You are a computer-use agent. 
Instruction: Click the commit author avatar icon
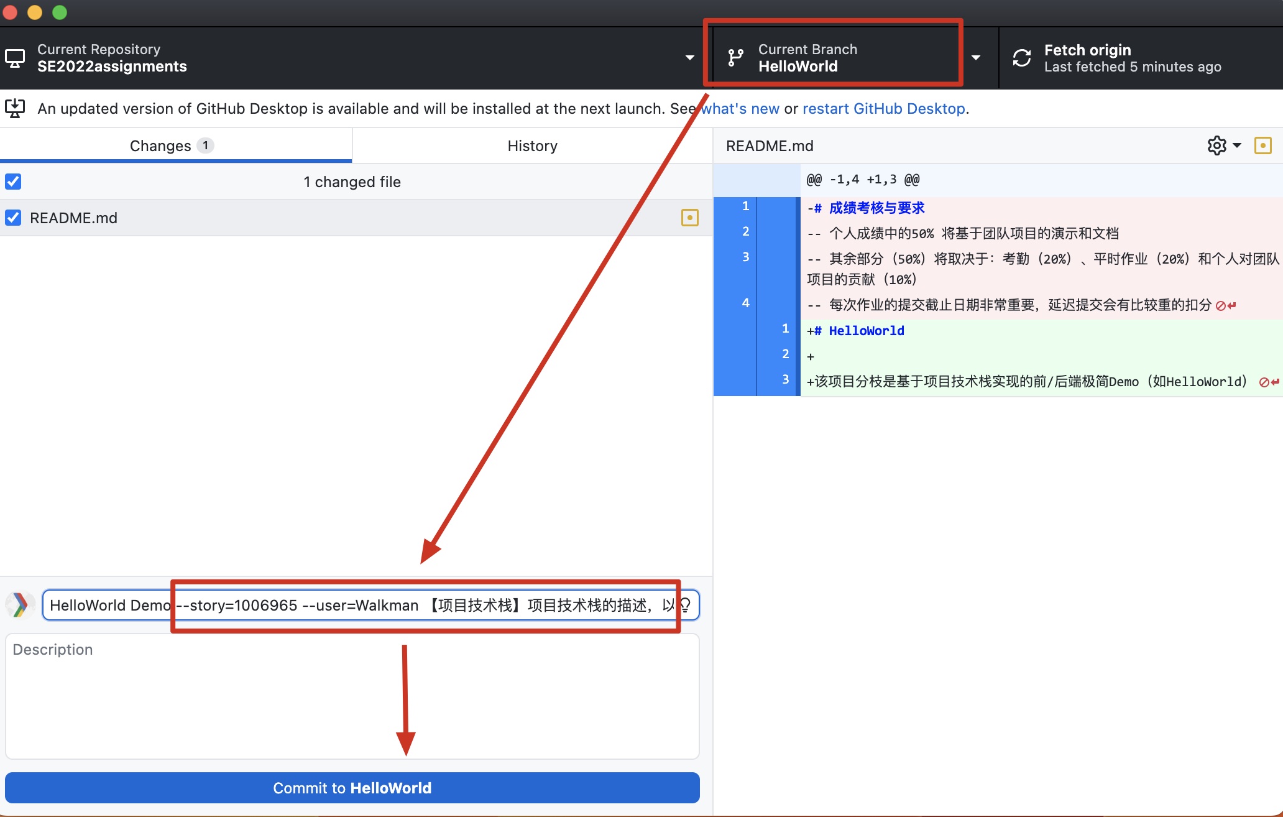(x=21, y=605)
